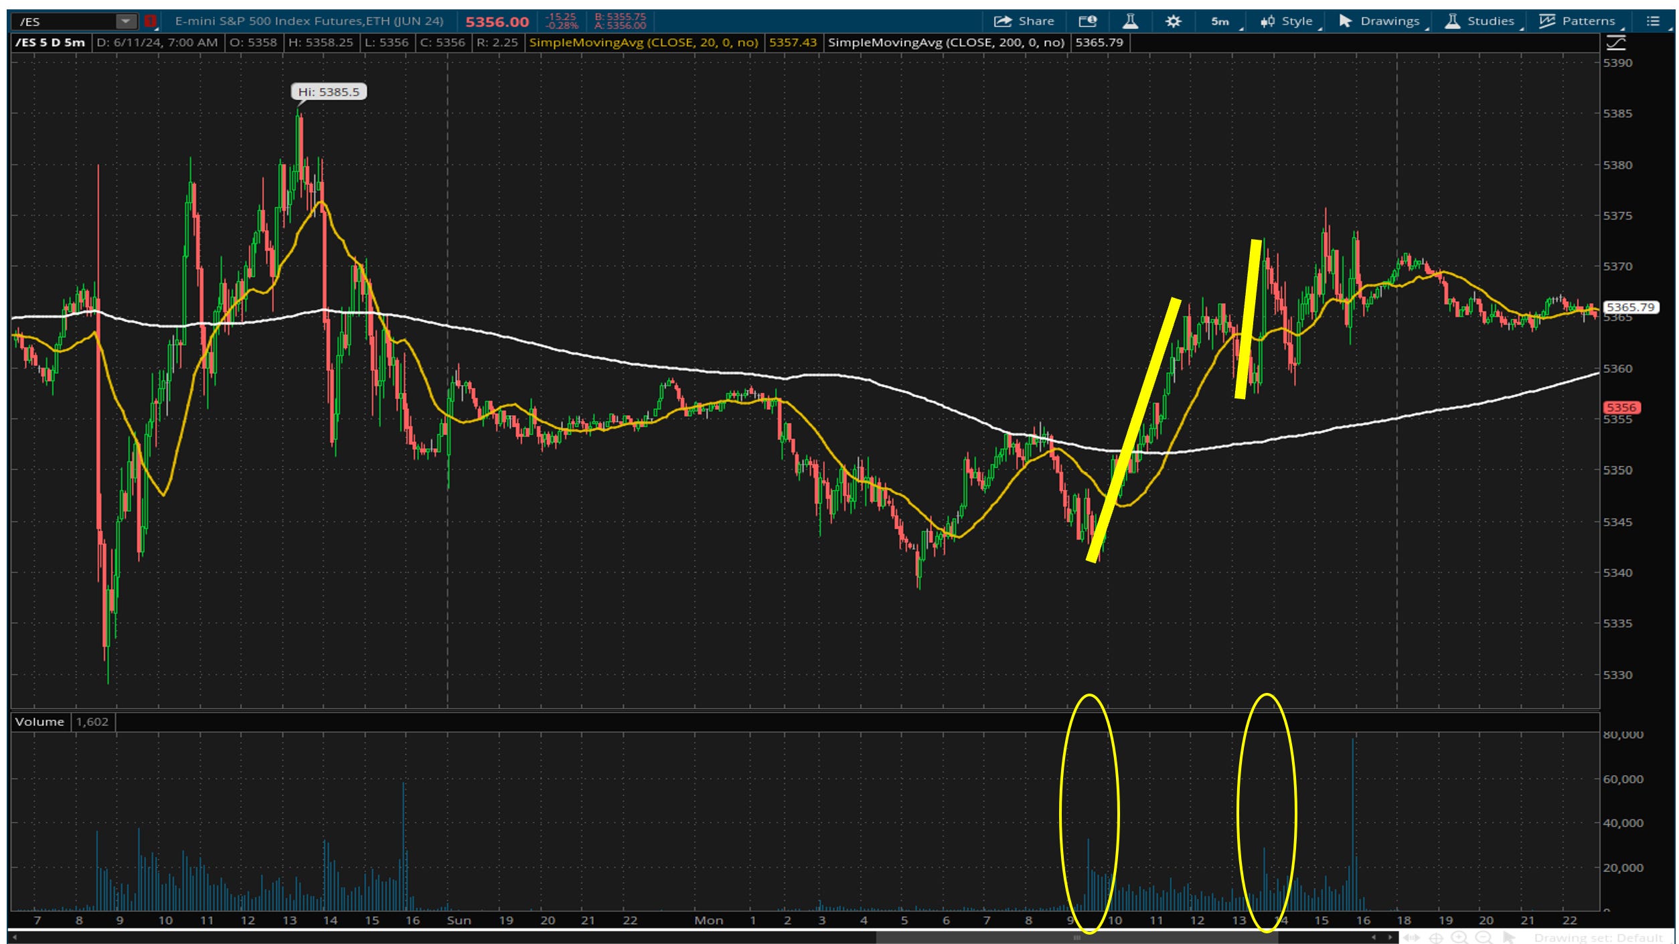Image resolution: width=1679 pixels, height=944 pixels.
Task: Click the crosshair pan icon at bottom
Action: (1436, 938)
